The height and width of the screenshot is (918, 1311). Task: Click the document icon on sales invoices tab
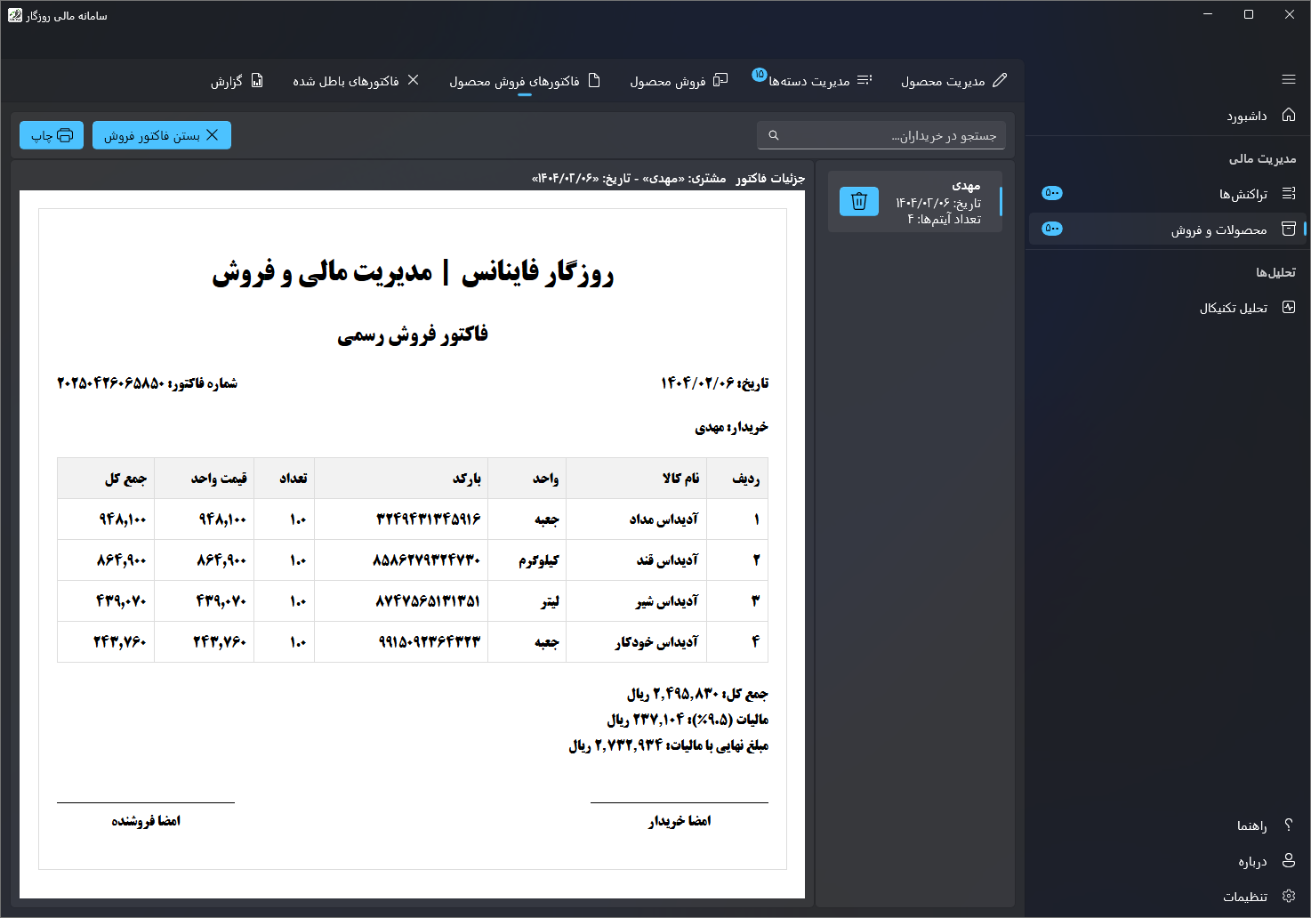point(594,80)
